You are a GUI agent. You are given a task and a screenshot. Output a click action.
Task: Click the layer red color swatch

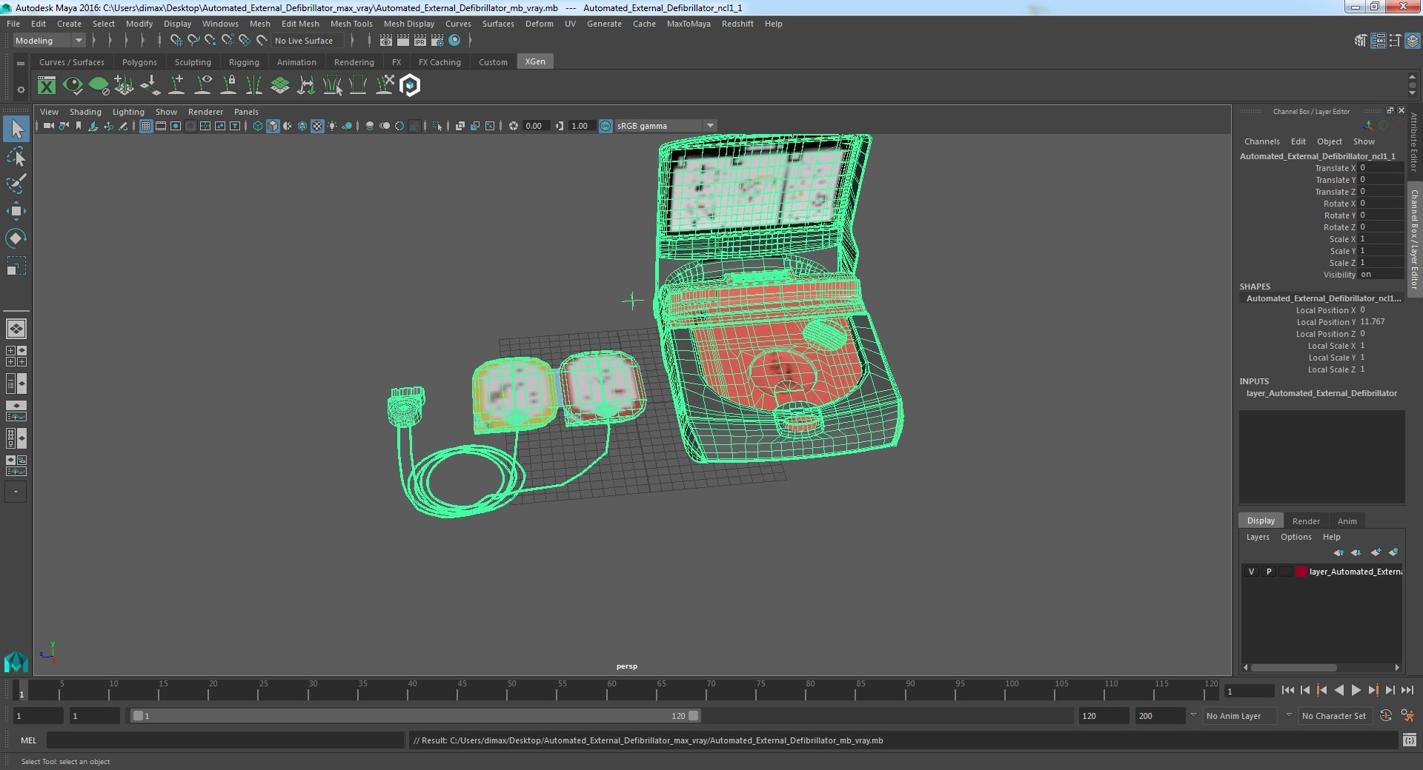[1301, 572]
